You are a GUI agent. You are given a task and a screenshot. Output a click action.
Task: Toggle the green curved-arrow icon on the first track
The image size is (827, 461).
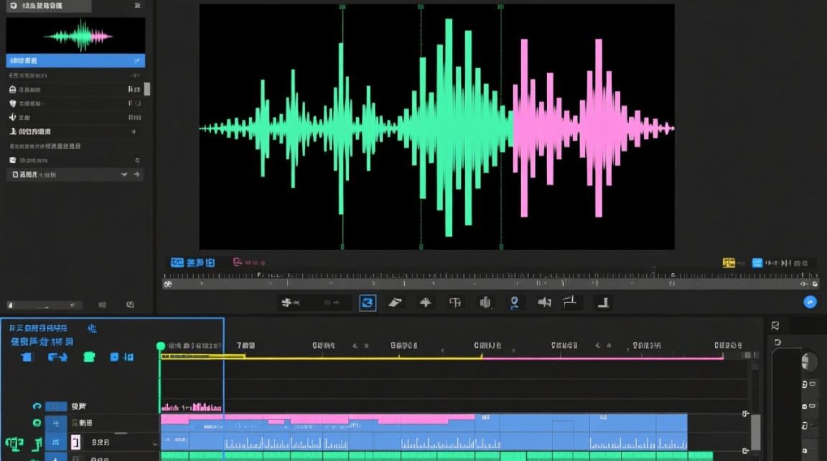[x=37, y=406]
